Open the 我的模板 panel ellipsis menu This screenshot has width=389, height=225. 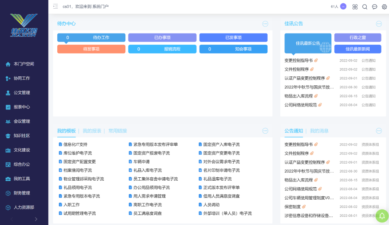pos(265,131)
